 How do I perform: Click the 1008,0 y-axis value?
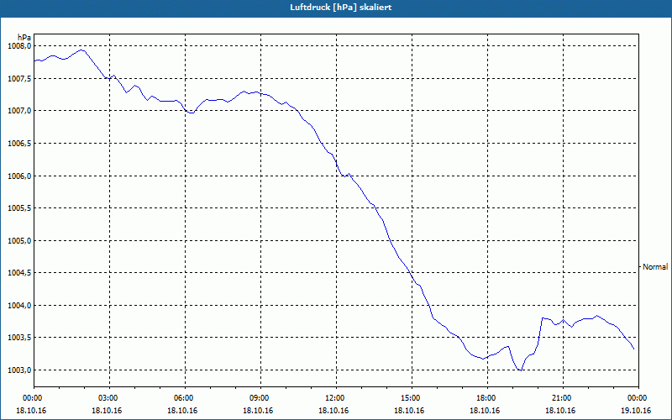tap(19, 46)
